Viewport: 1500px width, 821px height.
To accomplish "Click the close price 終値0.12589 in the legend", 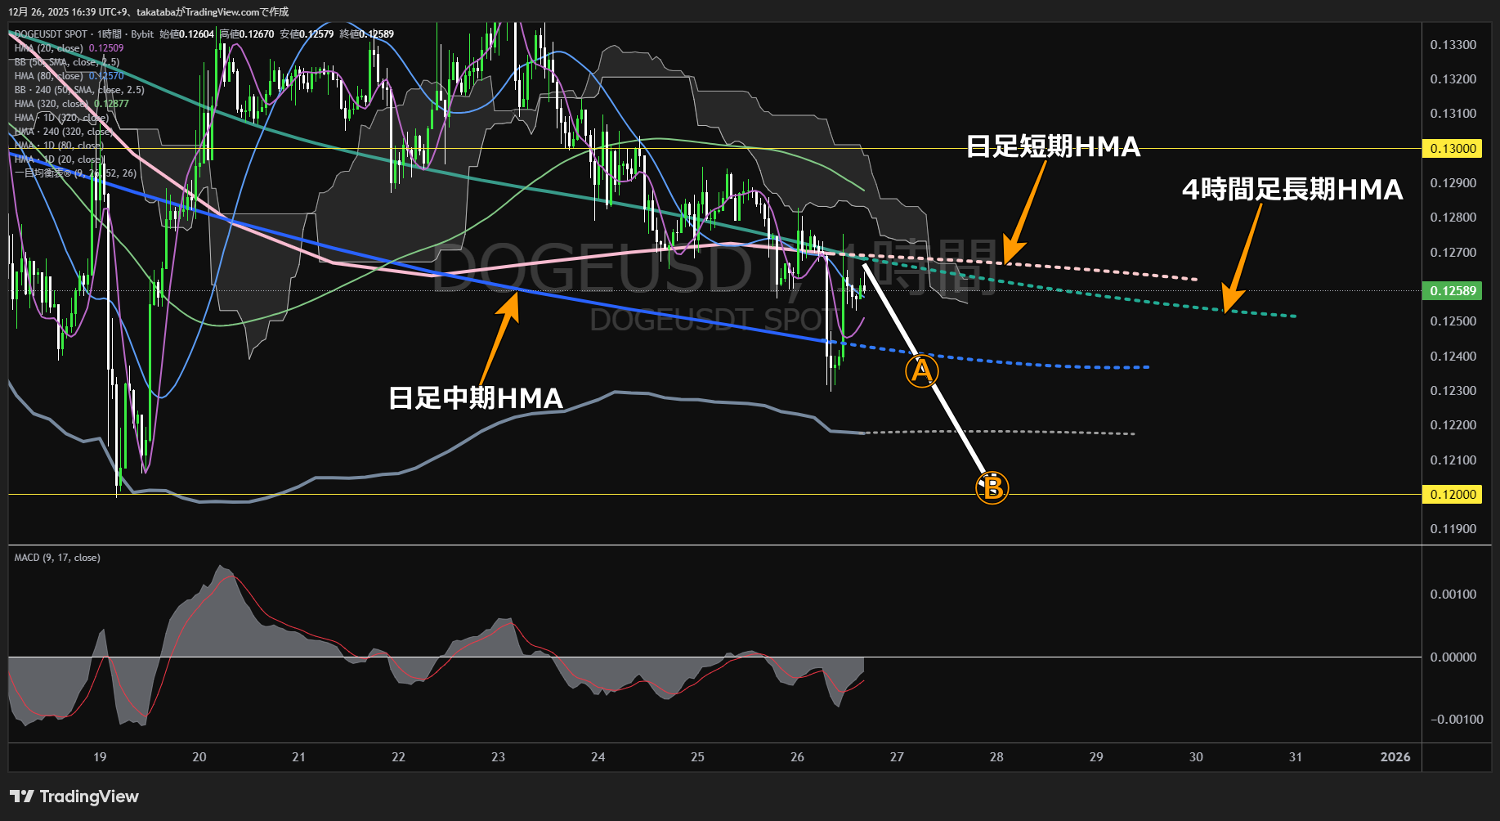I will (x=366, y=34).
